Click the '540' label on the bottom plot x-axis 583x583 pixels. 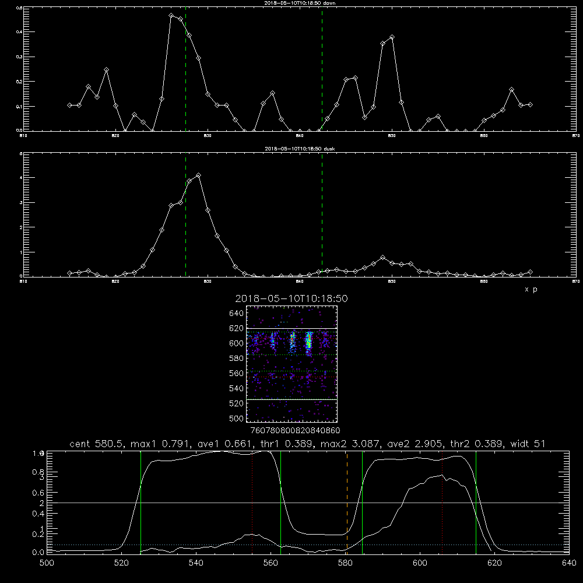[196, 563]
